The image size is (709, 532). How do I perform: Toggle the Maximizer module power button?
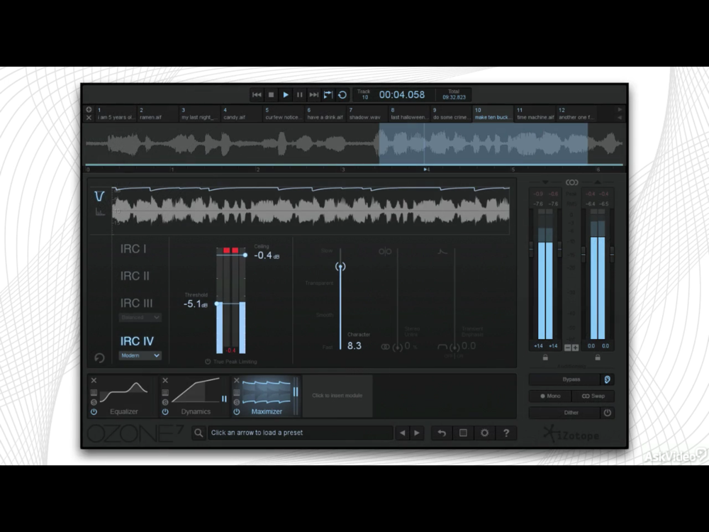click(236, 411)
